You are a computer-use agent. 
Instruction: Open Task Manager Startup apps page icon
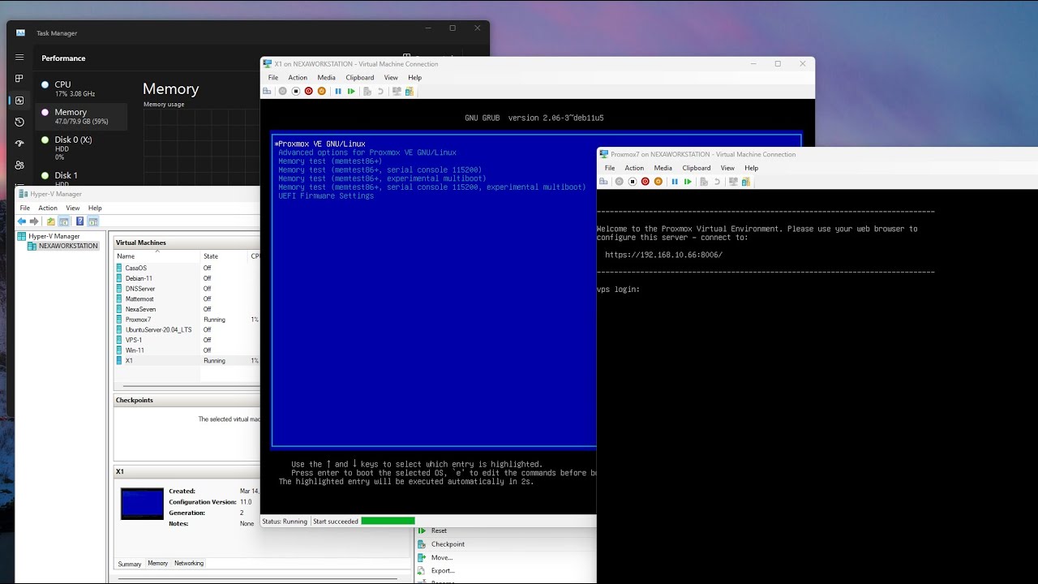click(x=19, y=144)
